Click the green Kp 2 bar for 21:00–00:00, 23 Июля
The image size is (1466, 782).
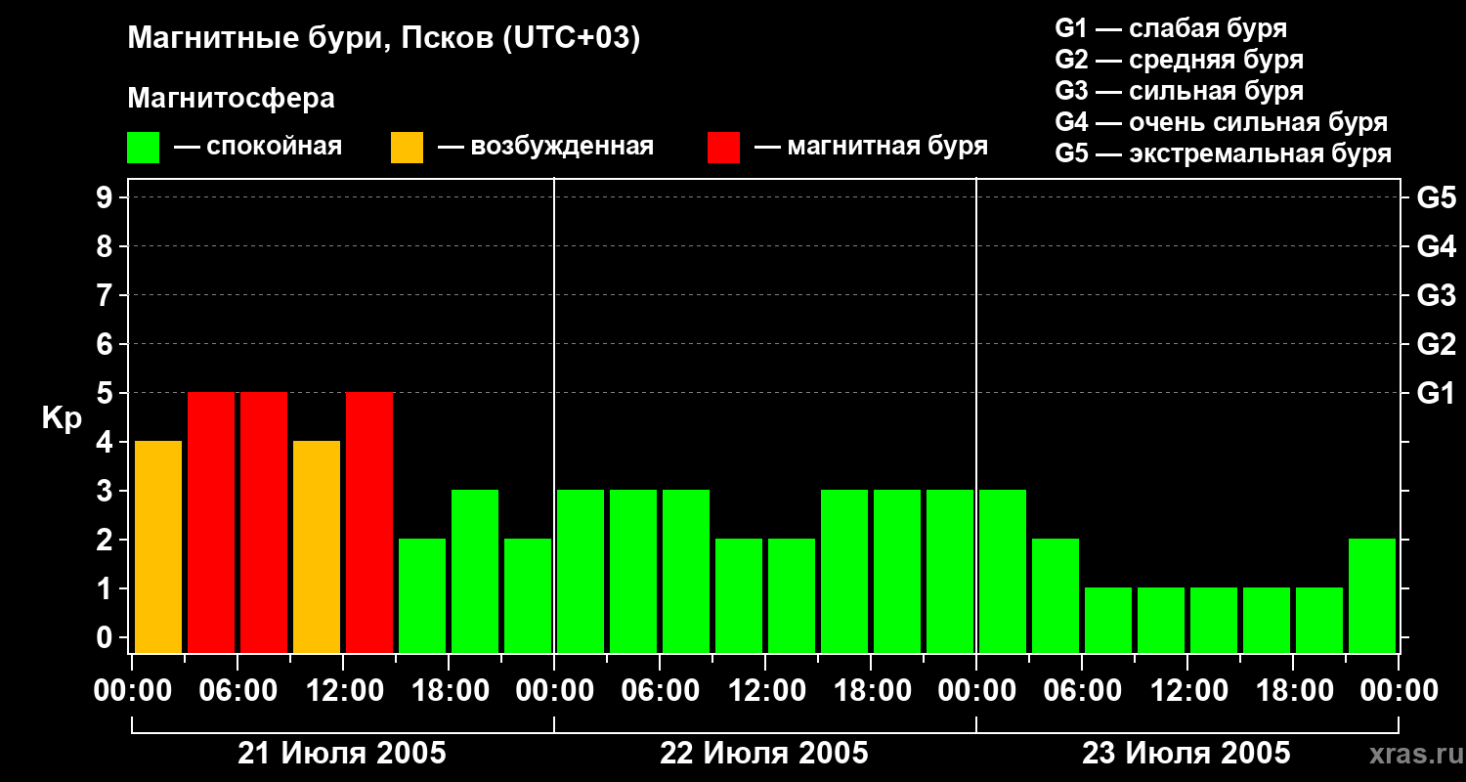[x=1372, y=595]
